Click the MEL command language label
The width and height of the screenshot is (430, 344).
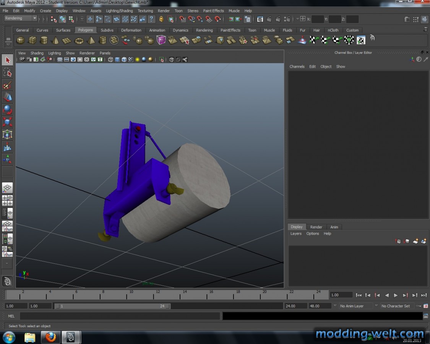click(11, 316)
